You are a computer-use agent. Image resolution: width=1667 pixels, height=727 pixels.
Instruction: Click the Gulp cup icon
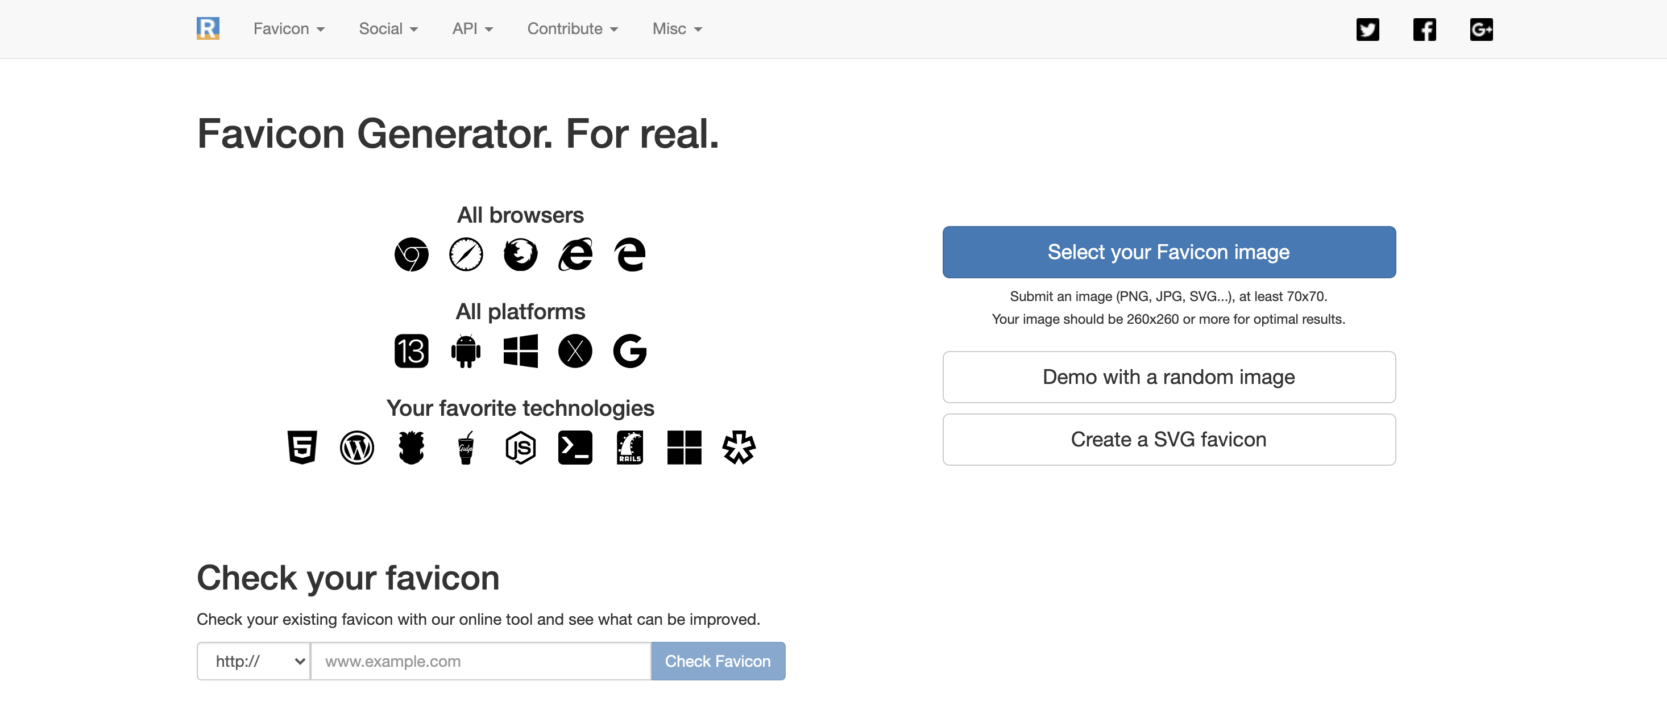tap(466, 447)
